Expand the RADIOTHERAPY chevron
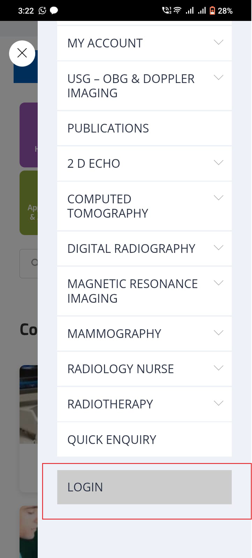This screenshot has height=558, width=252. pyautogui.click(x=218, y=403)
